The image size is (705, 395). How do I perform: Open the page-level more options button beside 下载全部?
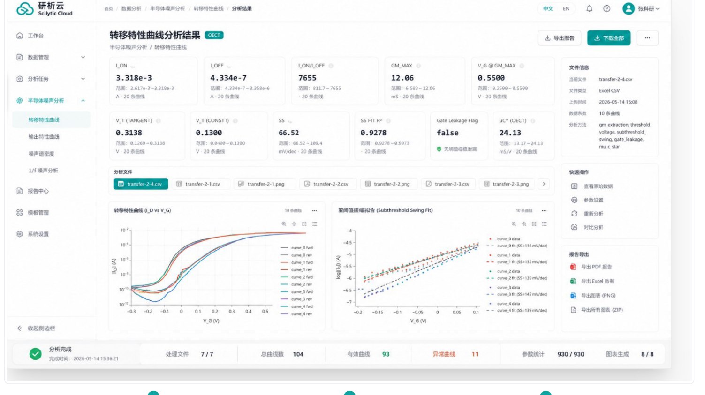(x=647, y=38)
